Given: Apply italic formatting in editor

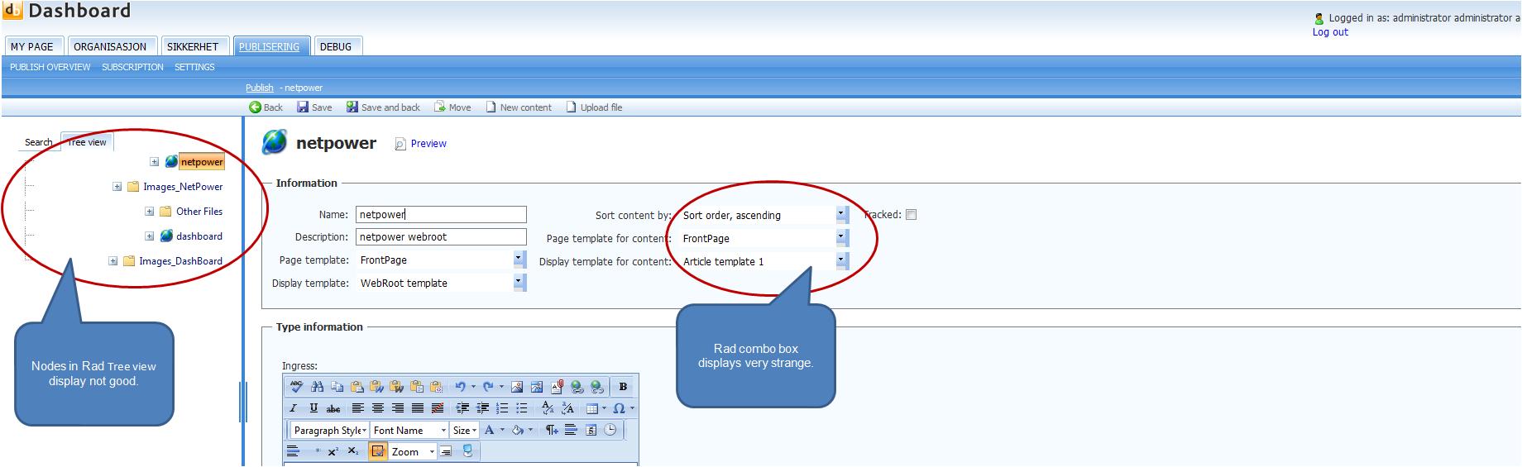Looking at the screenshot, I should [x=294, y=408].
